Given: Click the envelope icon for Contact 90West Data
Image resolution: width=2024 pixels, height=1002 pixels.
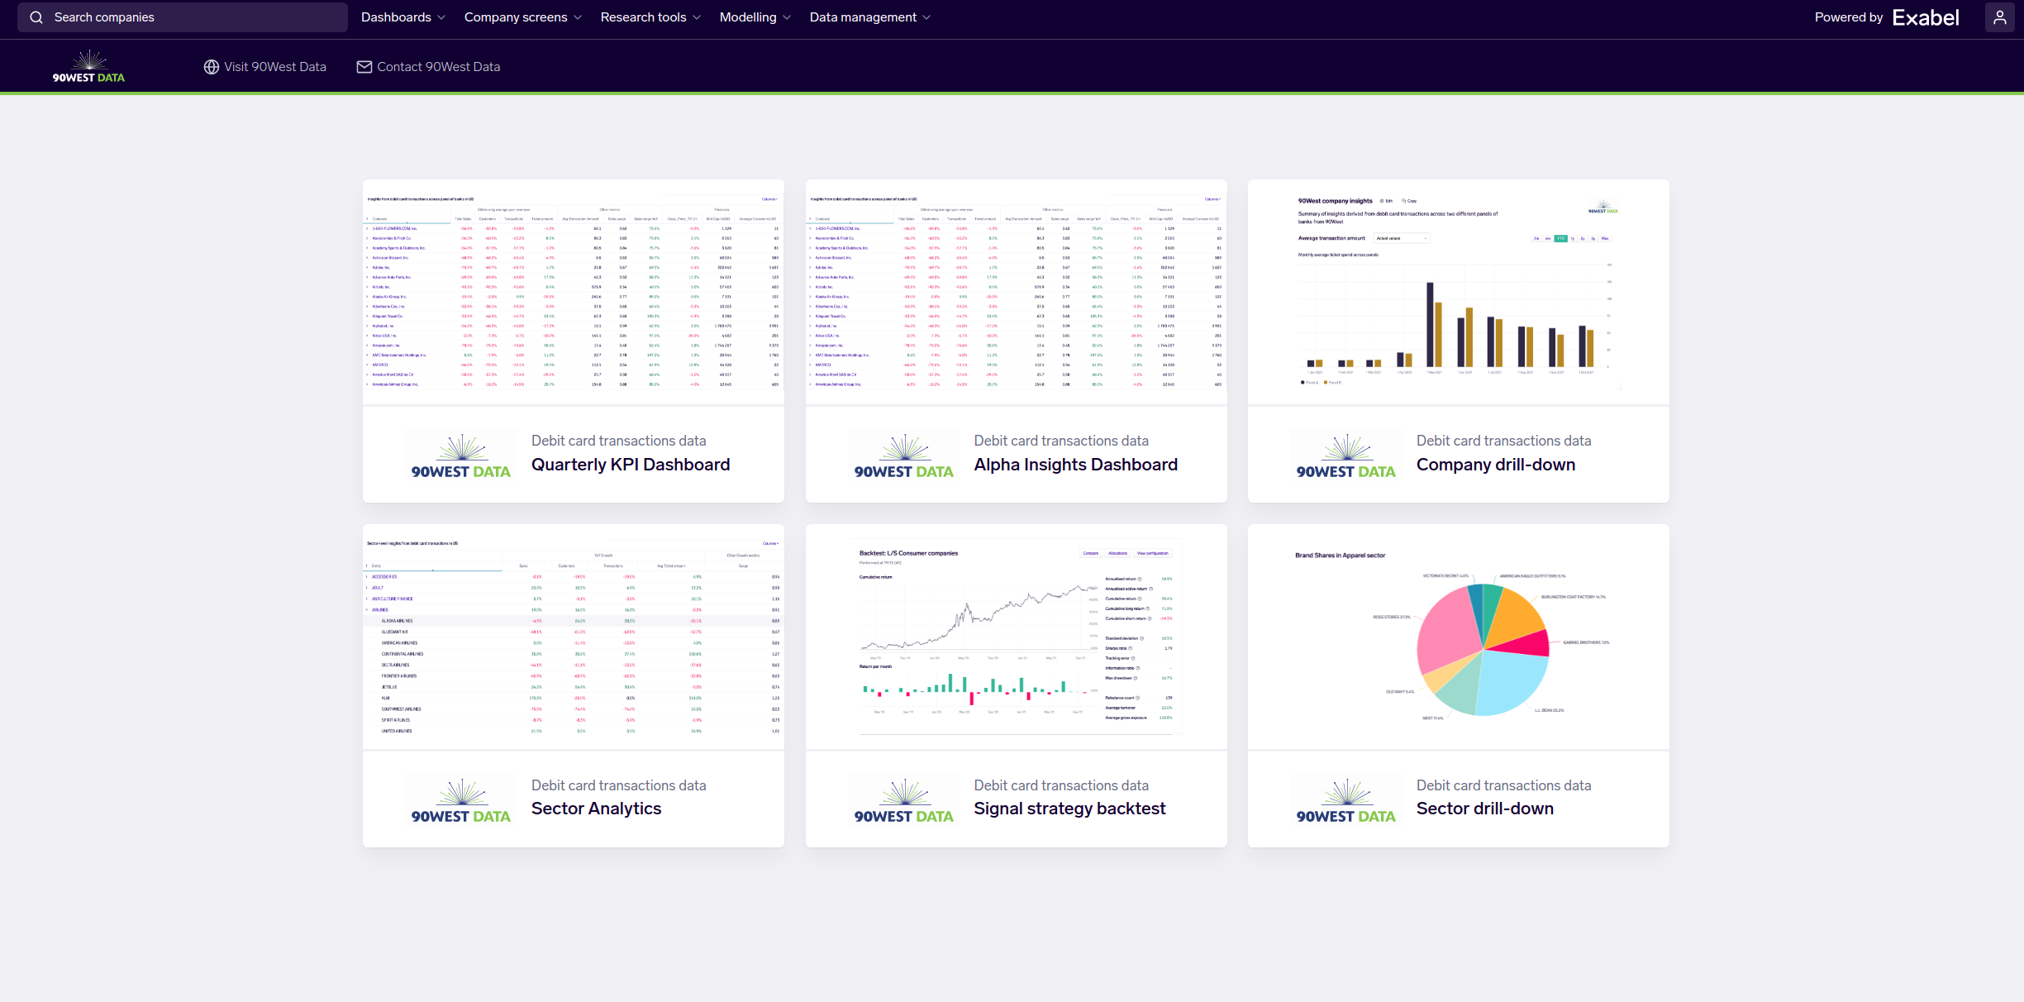Looking at the screenshot, I should [364, 67].
